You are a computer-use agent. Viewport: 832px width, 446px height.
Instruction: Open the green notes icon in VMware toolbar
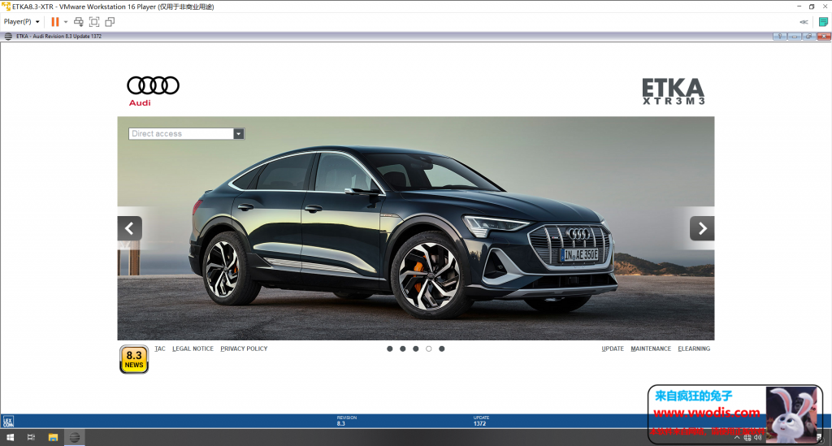point(823,22)
